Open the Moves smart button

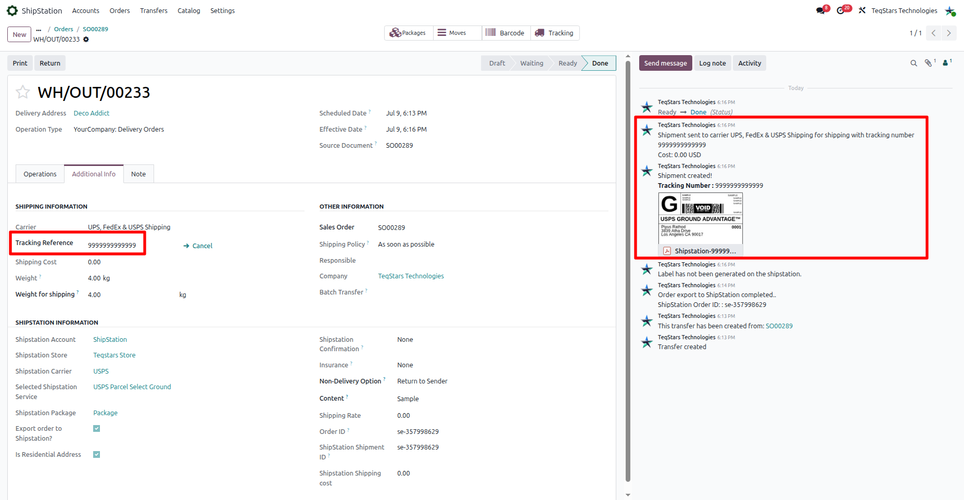[x=458, y=33]
